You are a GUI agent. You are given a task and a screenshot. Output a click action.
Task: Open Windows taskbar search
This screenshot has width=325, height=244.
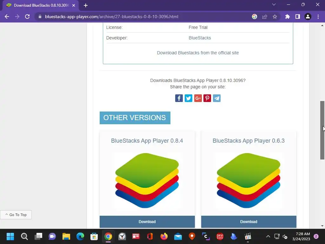(24, 236)
